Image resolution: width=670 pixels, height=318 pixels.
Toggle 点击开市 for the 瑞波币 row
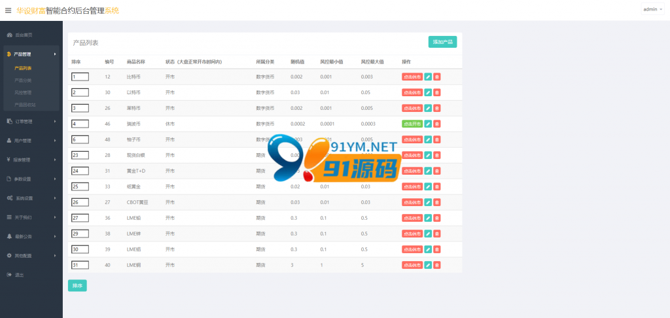(x=412, y=124)
